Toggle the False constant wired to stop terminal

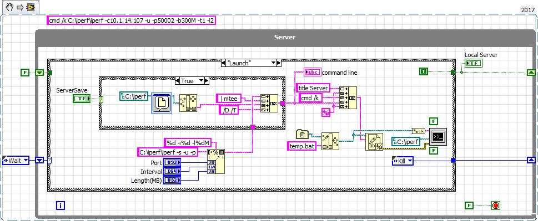[470, 205]
